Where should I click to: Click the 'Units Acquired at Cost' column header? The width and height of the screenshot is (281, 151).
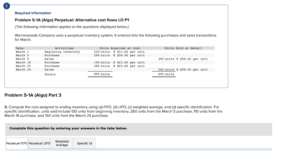120,48
